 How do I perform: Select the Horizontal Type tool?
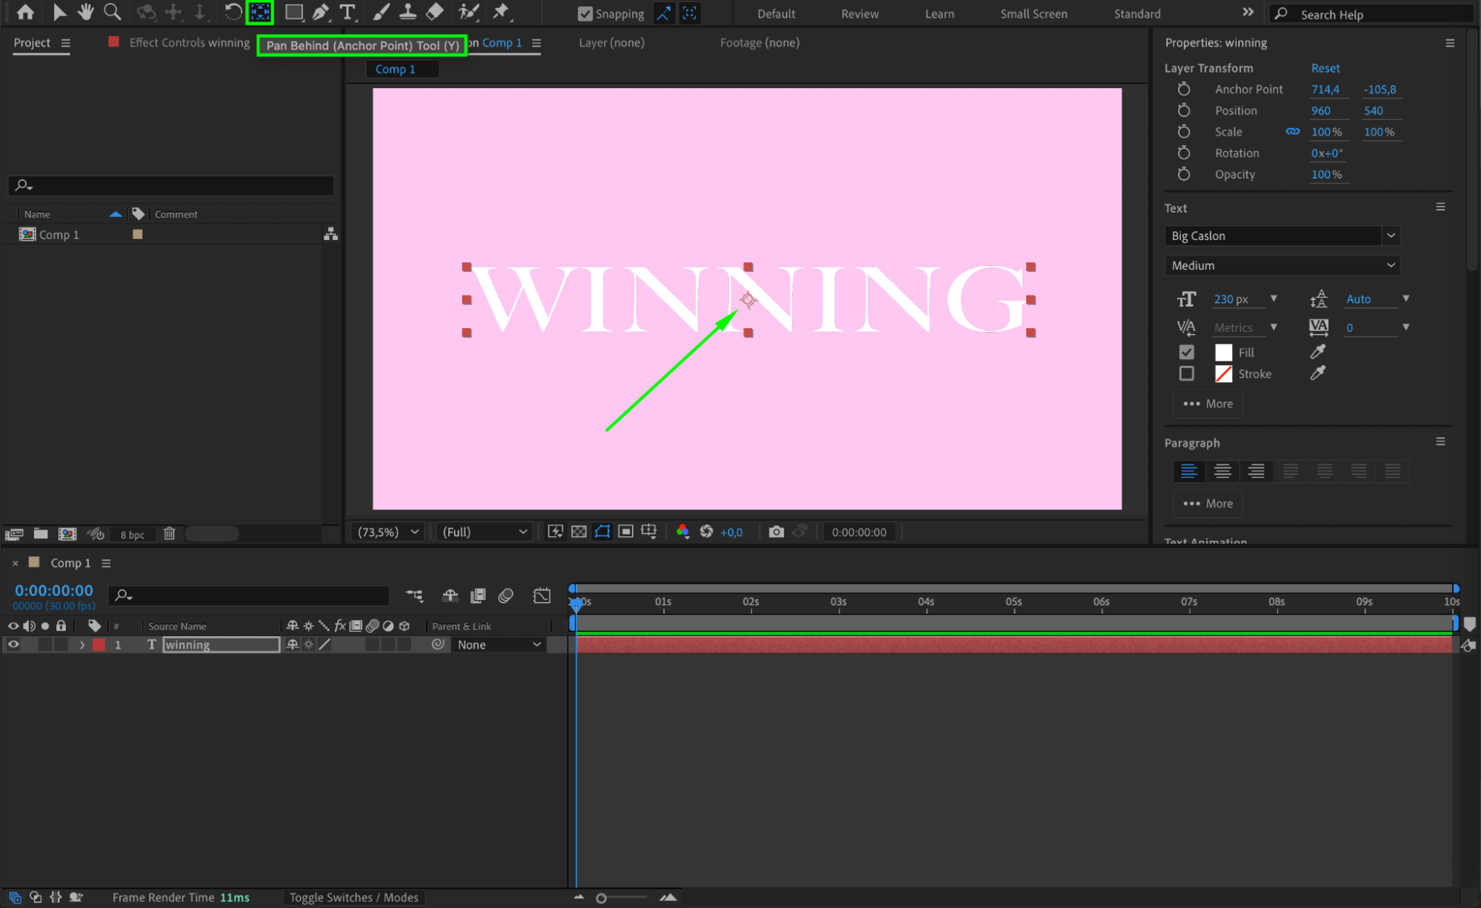(x=347, y=12)
